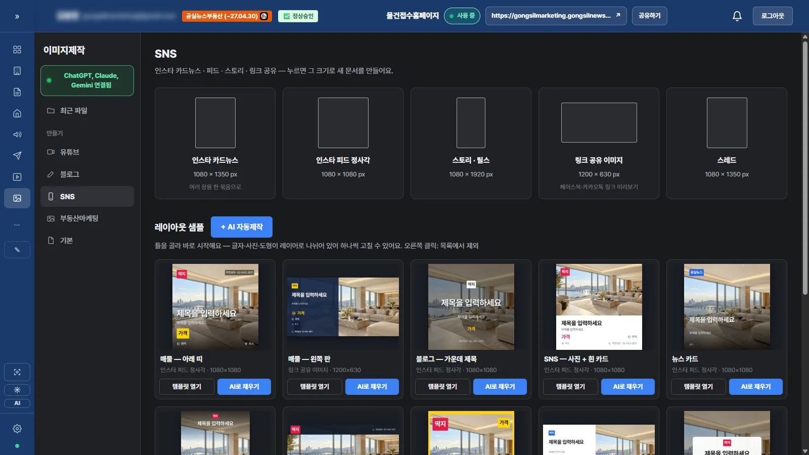Click the screen capture icon in left rail
Viewport: 809px width, 455px height.
point(17,372)
